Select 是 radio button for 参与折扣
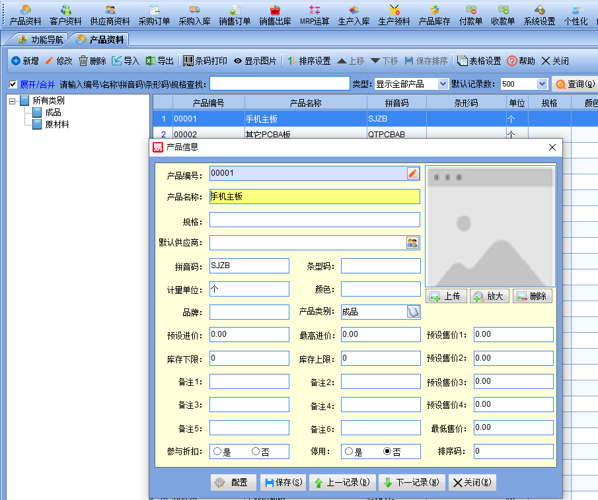The height and width of the screenshot is (500, 598). point(217,452)
